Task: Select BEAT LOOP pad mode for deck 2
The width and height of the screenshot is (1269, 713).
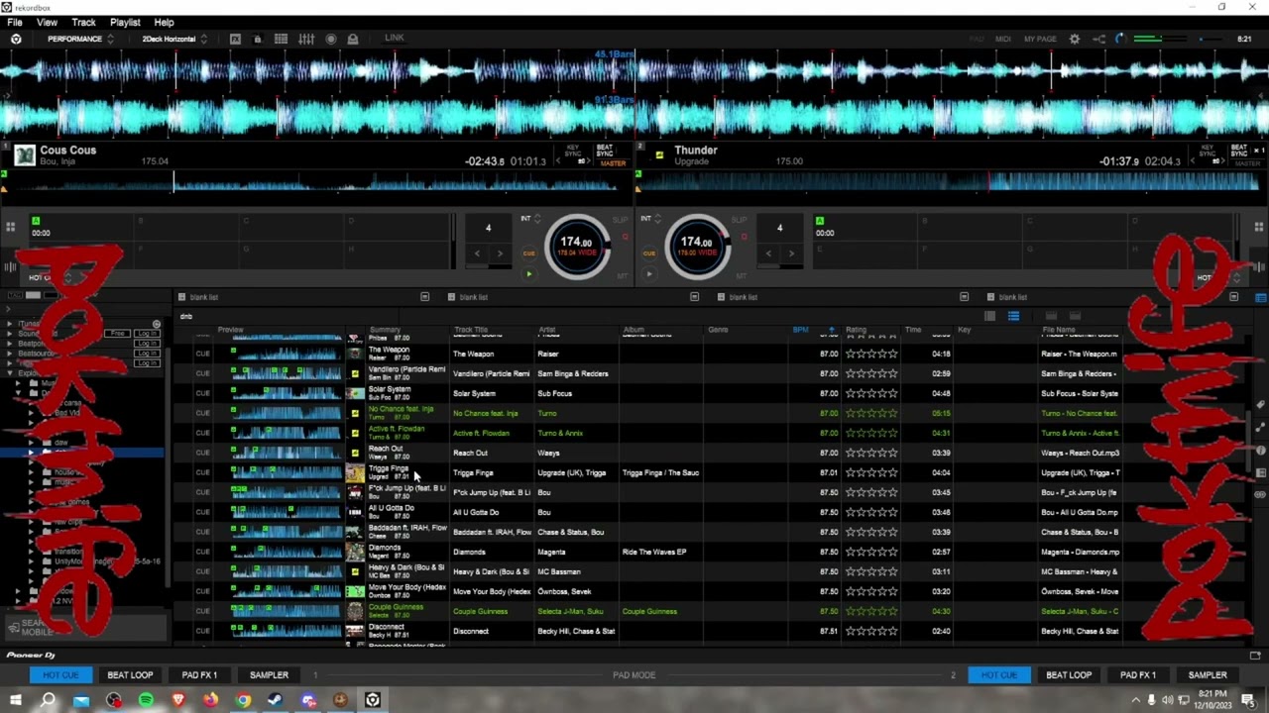Action: 1069,674
